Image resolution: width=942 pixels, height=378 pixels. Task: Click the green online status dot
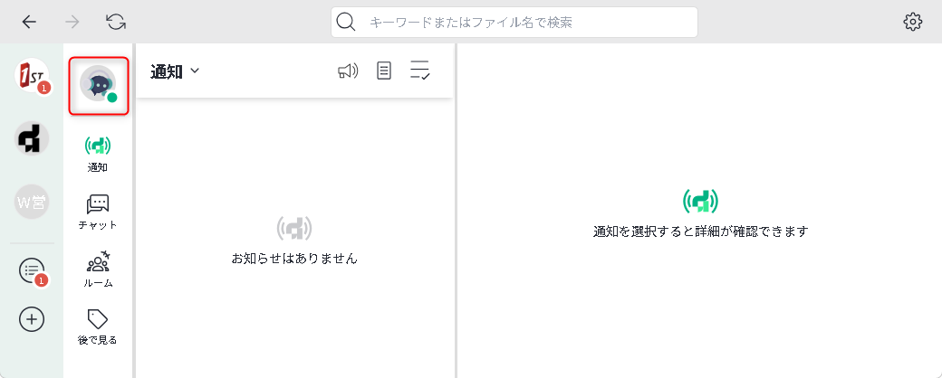coord(112,98)
